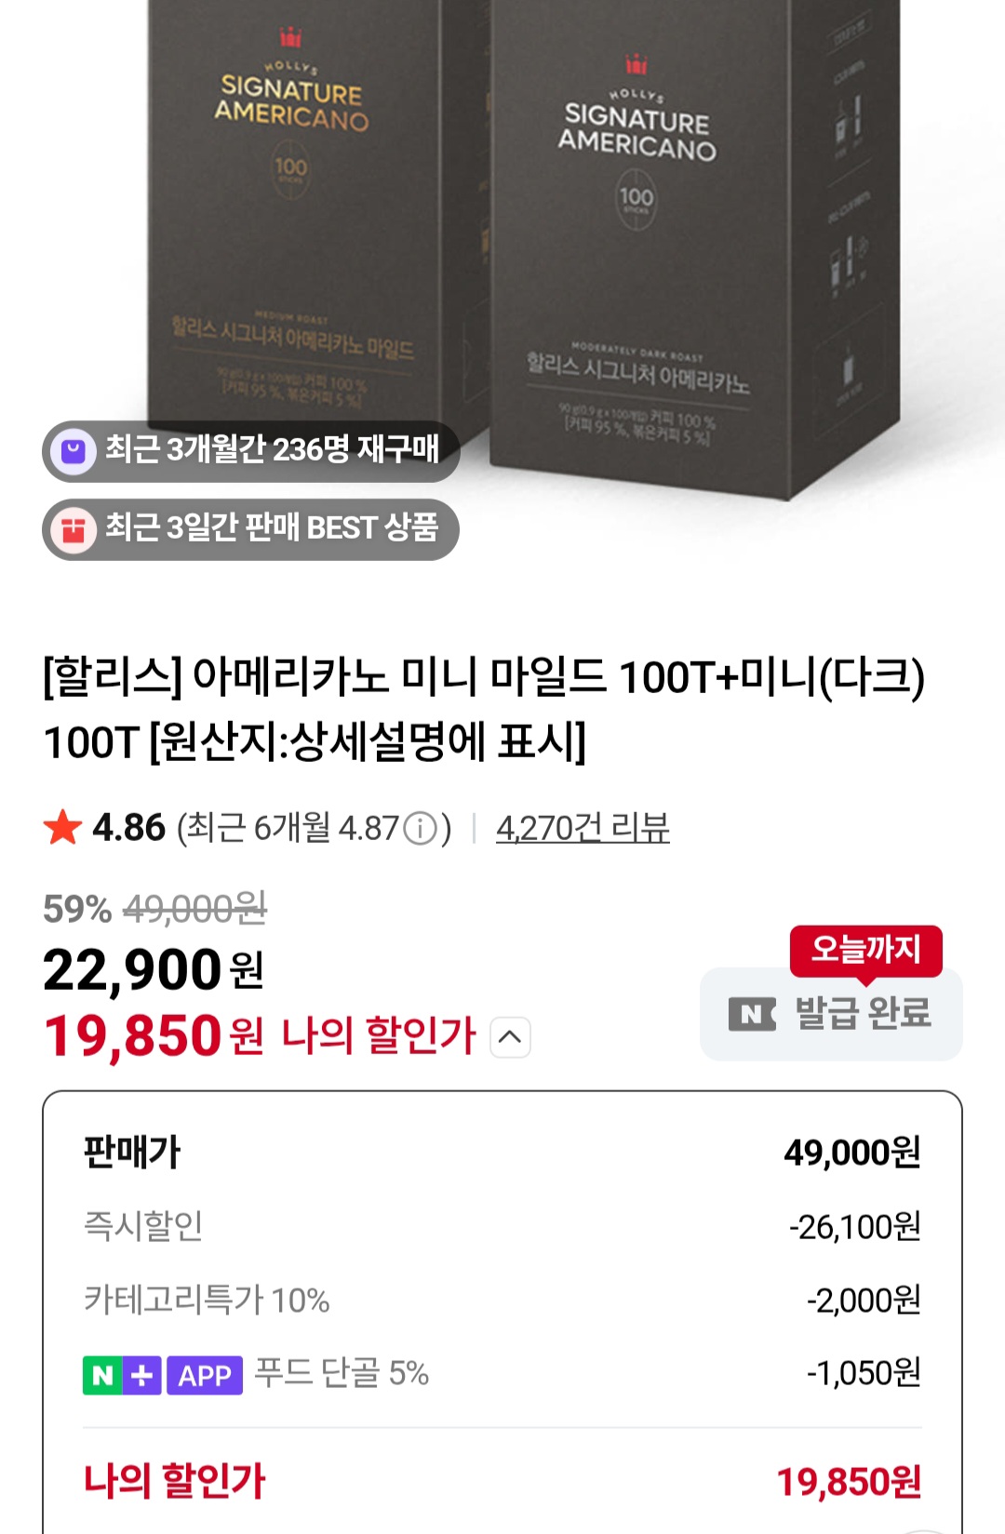Tap the purple shopping bag repurchase icon
Screen dimensions: 1005x1534
click(73, 452)
